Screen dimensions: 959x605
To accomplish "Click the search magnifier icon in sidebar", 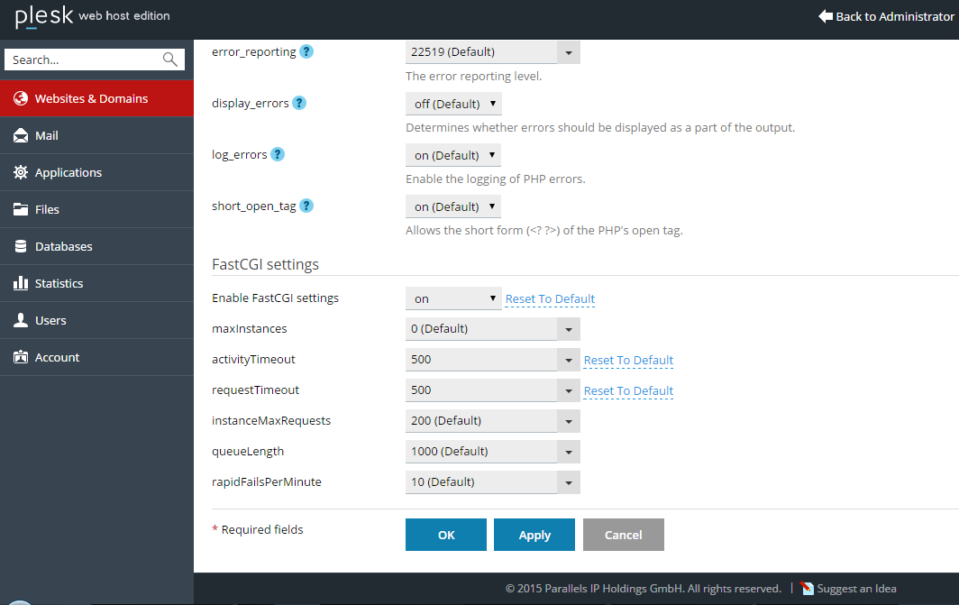I will [169, 60].
